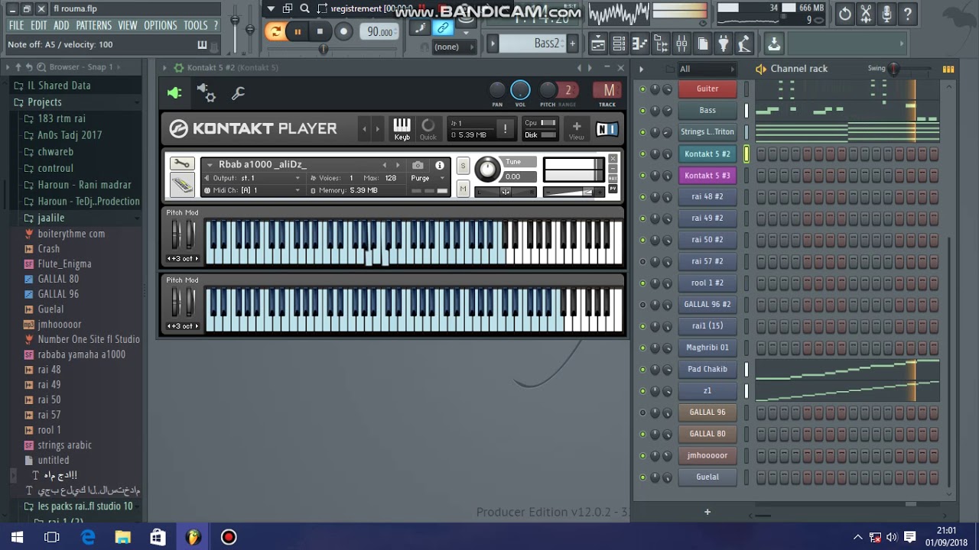Open the Purge dropdown menu

pos(428,178)
